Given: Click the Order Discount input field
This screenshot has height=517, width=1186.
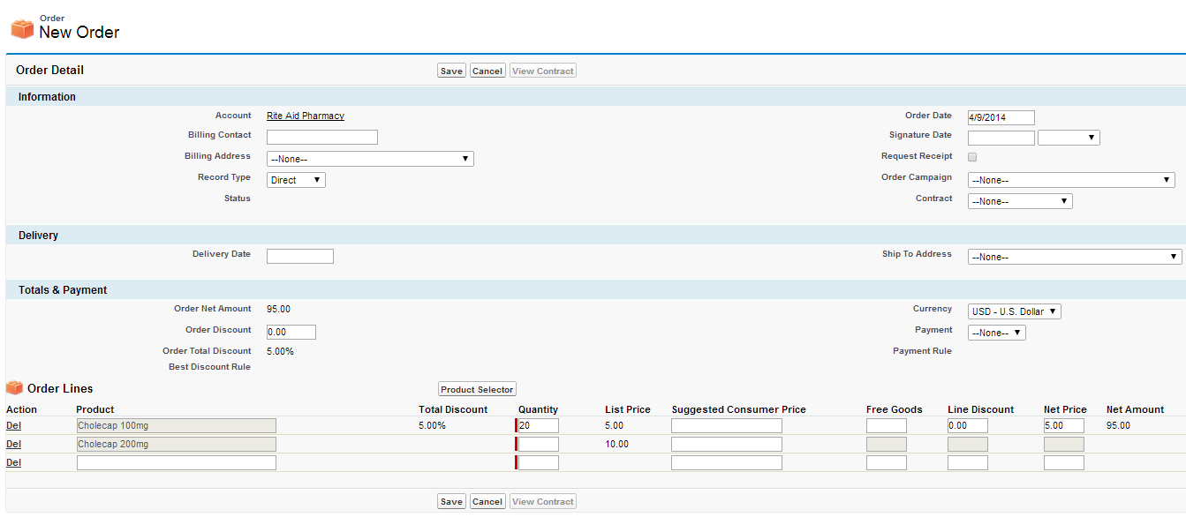Looking at the screenshot, I should (x=291, y=332).
